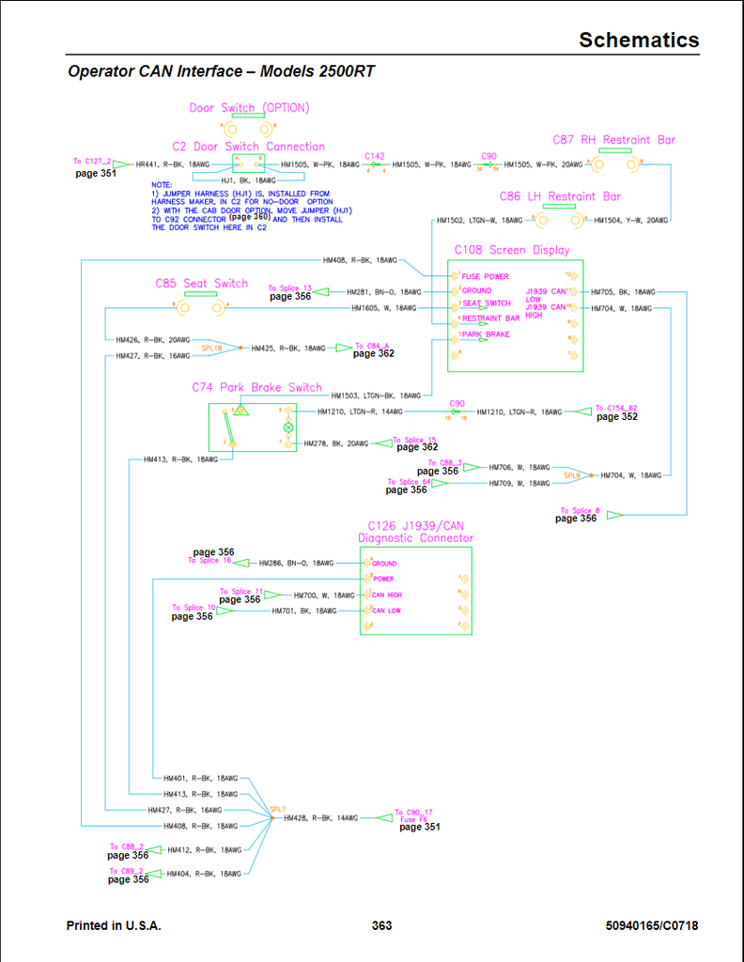Open page 356 link under To C89_2
Screen dimensions: 744x962
pyautogui.click(x=128, y=880)
